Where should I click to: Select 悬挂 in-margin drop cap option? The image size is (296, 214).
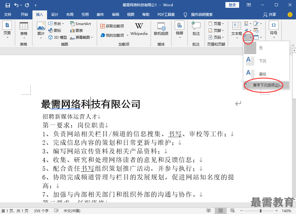click(266, 74)
